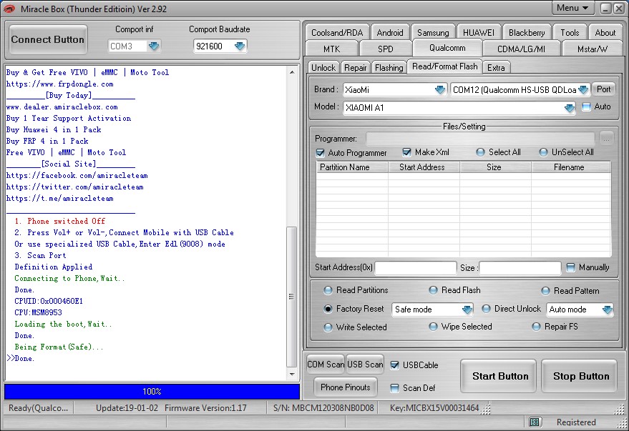629x431 pixels.
Task: Click the Partition Name column header
Action: tap(352, 167)
